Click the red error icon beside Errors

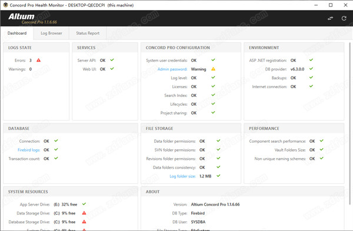click(x=38, y=60)
